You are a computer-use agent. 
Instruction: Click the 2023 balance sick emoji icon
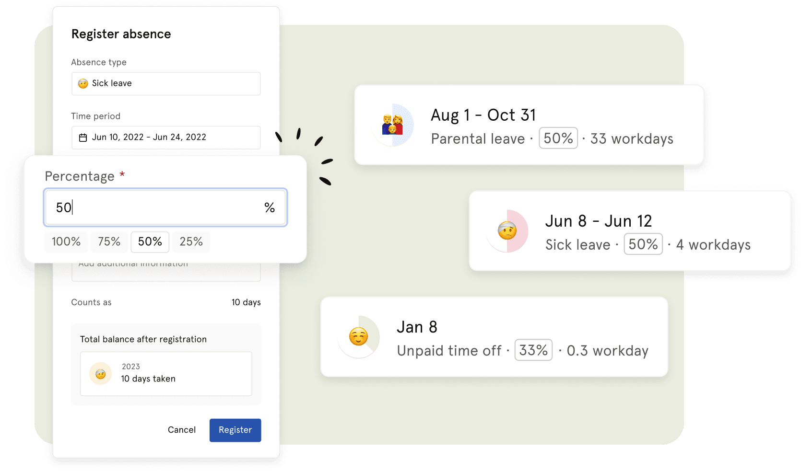tap(101, 374)
